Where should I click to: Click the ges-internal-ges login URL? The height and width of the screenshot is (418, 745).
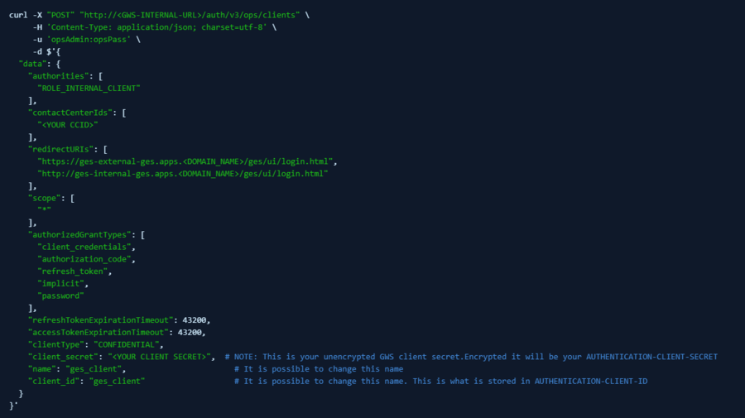pyautogui.click(x=183, y=174)
